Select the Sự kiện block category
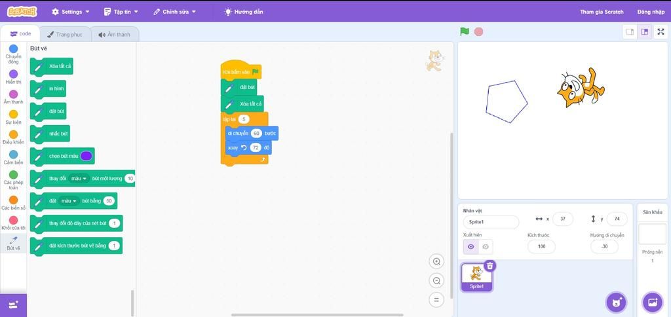 pyautogui.click(x=13, y=117)
